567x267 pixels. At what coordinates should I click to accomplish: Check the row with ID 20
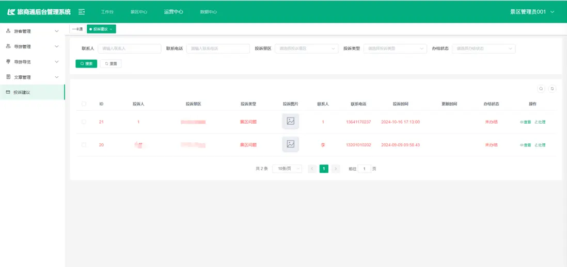(84, 145)
